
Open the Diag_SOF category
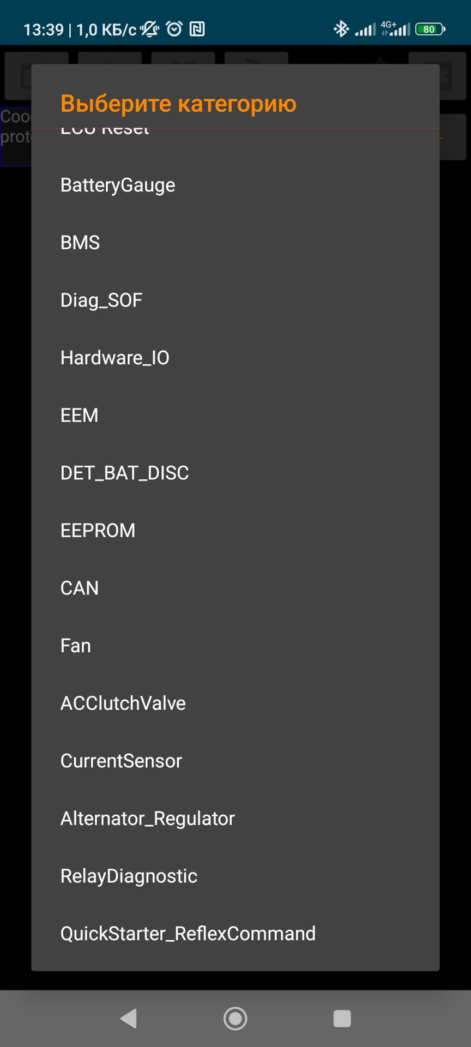pyautogui.click(x=101, y=300)
